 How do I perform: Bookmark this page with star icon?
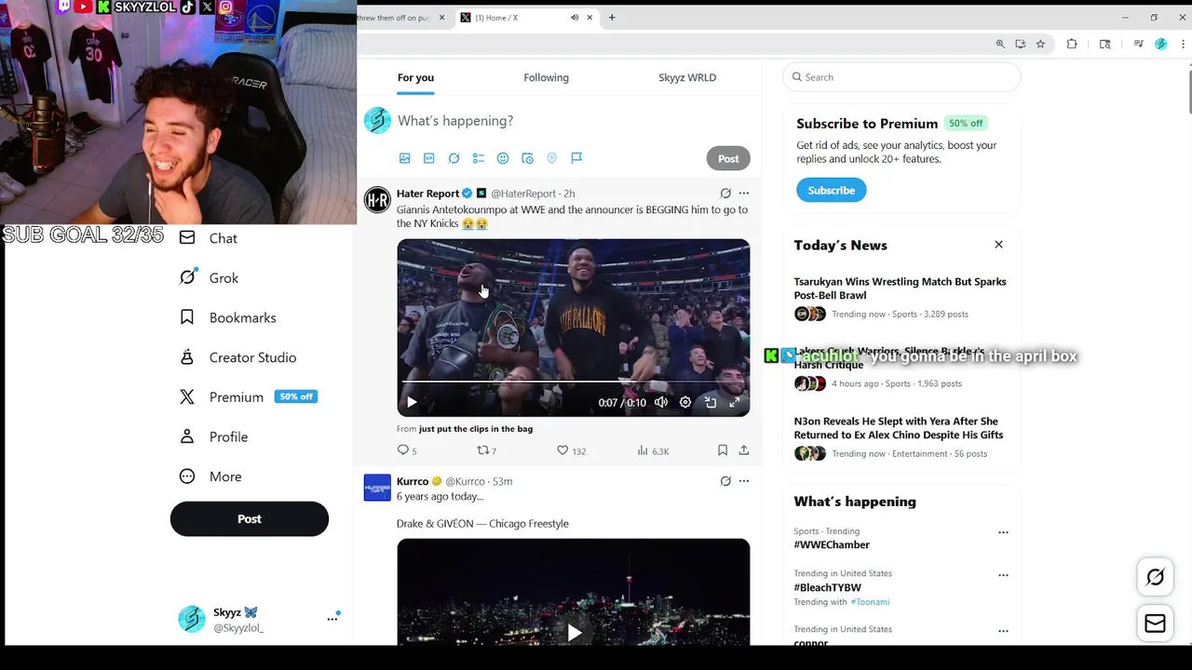point(1040,44)
